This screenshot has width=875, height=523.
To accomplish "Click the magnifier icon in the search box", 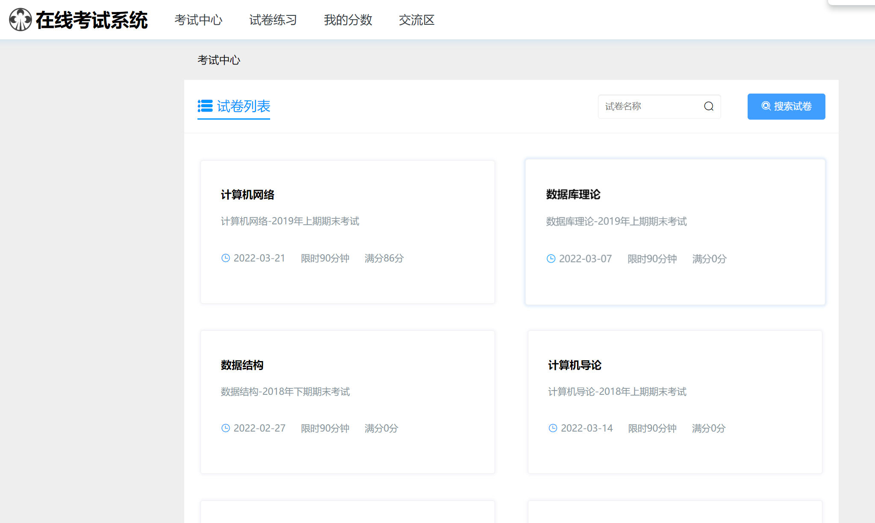I will click(709, 106).
